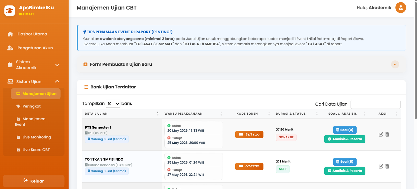Click the ApsBimbelKu graduation cap logo

pos(10,11)
